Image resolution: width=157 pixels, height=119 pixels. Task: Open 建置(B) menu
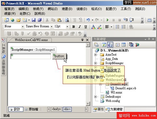(67, 9)
